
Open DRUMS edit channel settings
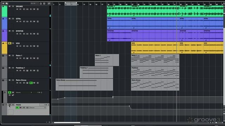point(24,9)
